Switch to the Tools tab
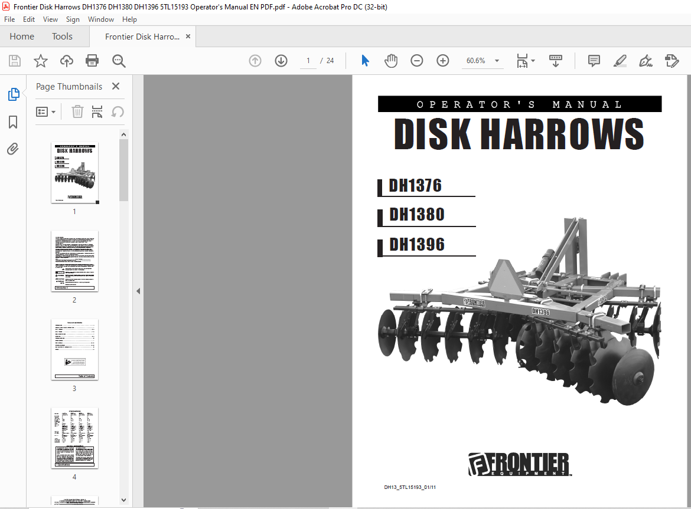The width and height of the screenshot is (691, 509). (62, 37)
